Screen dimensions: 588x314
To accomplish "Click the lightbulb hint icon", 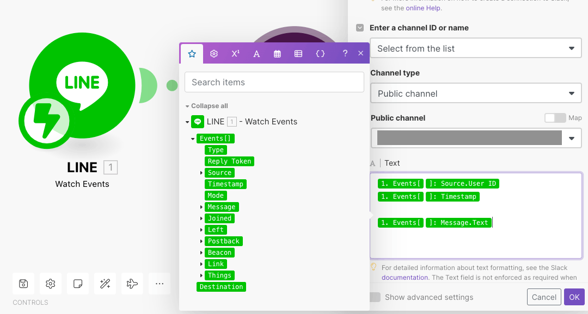I will pyautogui.click(x=373, y=267).
